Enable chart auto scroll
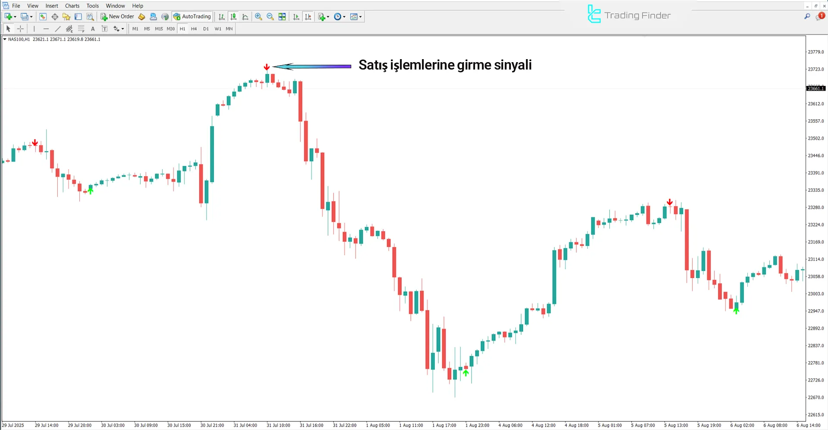This screenshot has height=430, width=828. [296, 16]
